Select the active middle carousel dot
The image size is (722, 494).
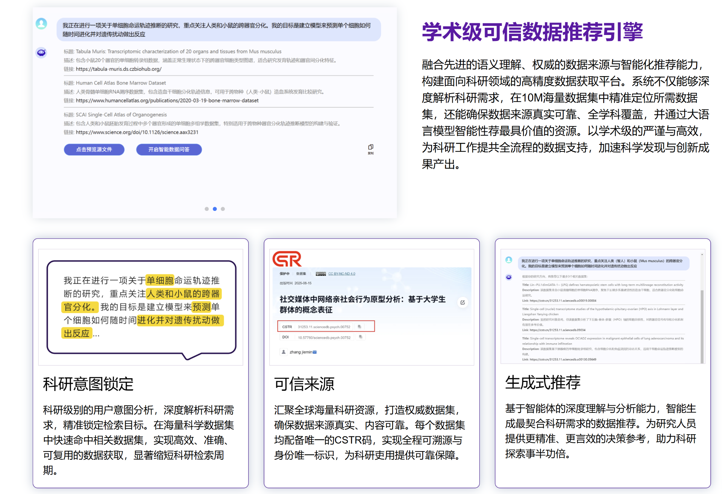point(215,209)
